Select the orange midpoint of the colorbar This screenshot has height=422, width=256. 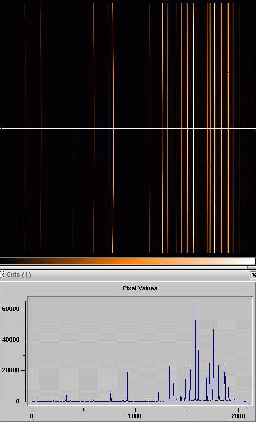click(x=128, y=261)
